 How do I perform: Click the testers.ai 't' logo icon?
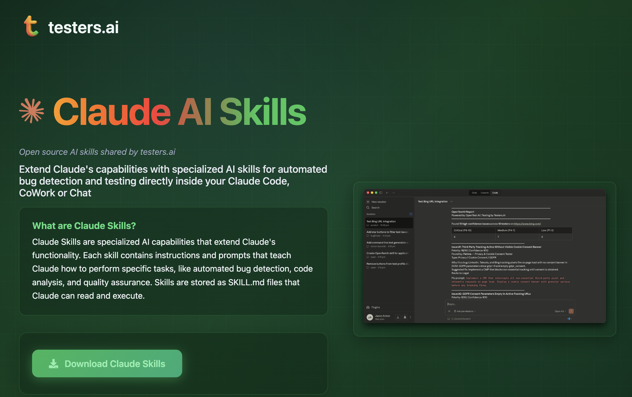pyautogui.click(x=31, y=26)
